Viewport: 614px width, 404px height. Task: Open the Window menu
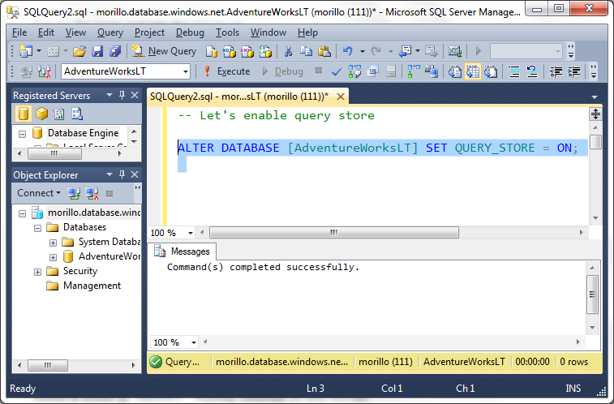point(268,32)
